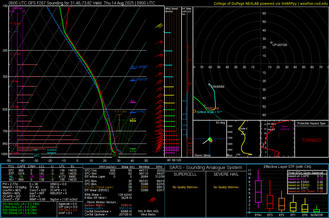This screenshot has width=329, height=218.
Task: Click the DCAPE = 207 value
Action: coord(11,196)
